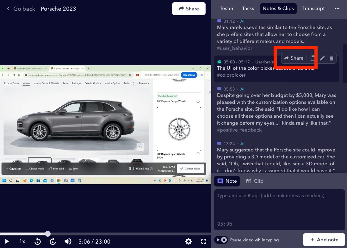347x248 pixels.
Task: Toggle Pause video while typing
Action: pyautogui.click(x=221, y=239)
